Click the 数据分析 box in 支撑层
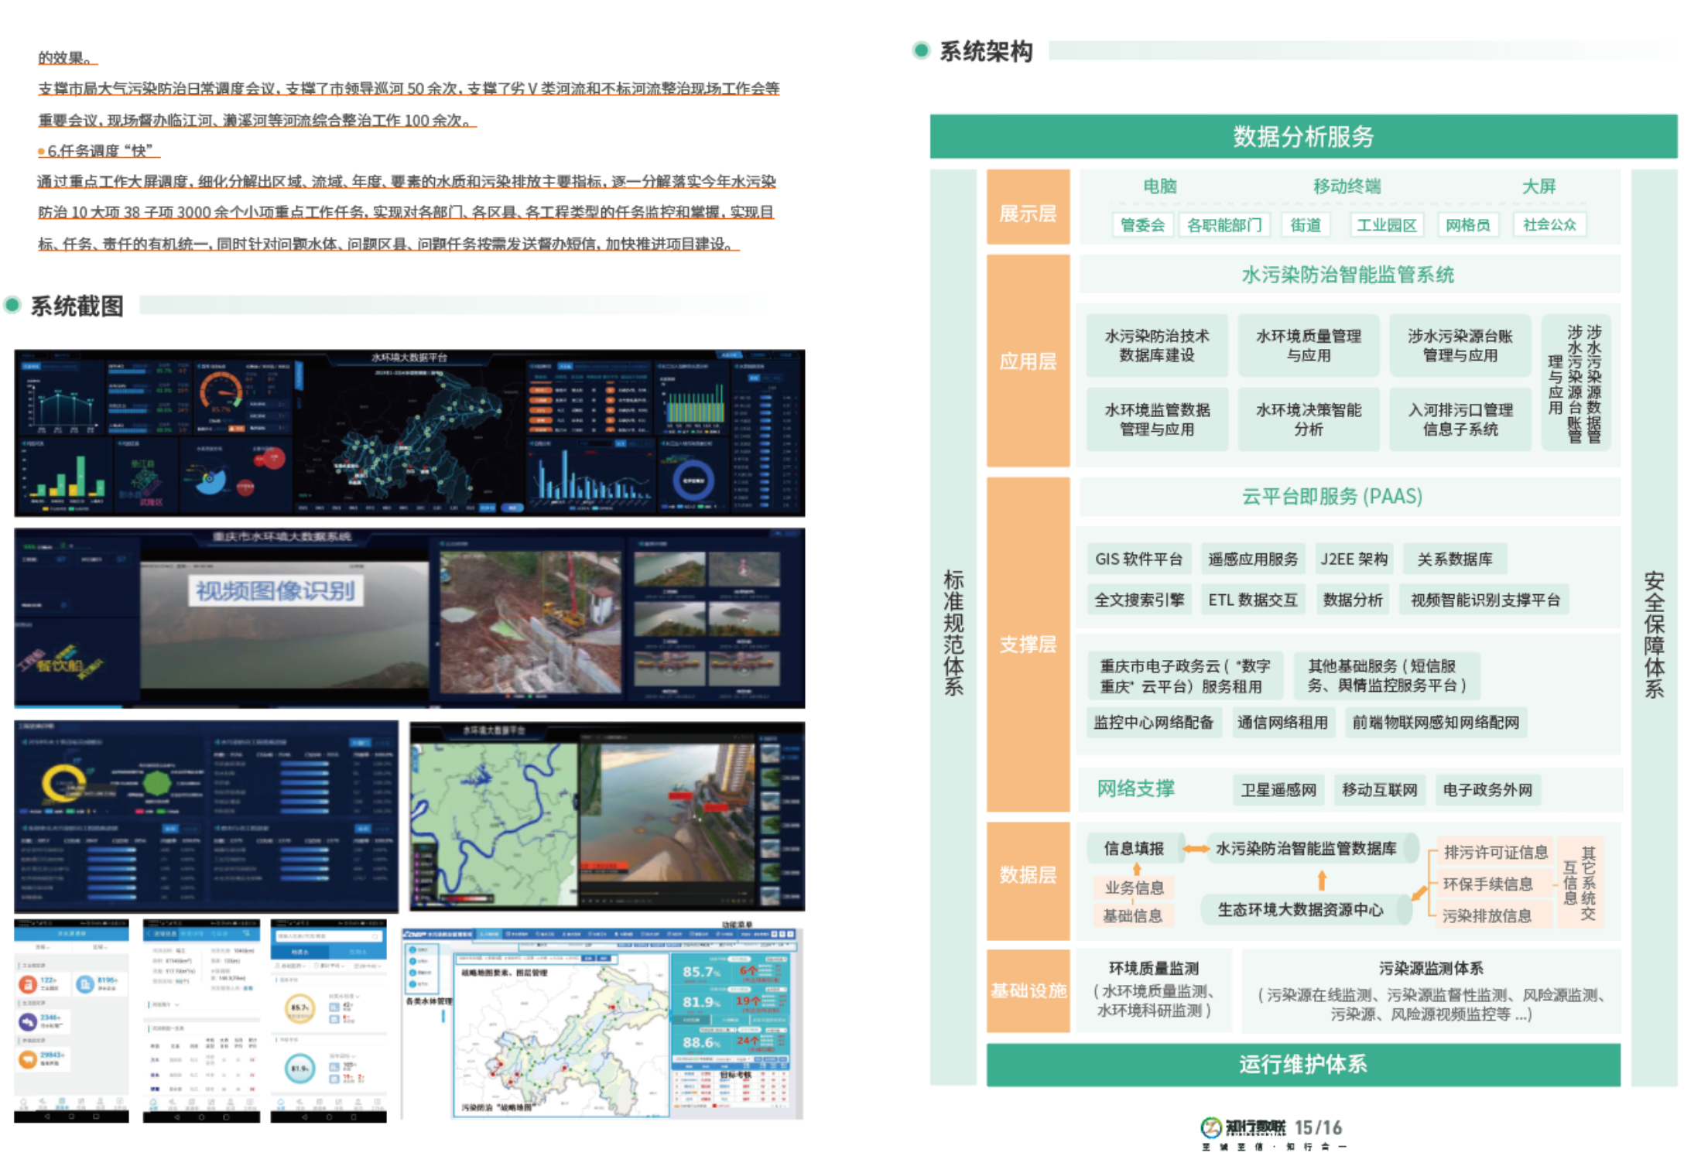Viewport: 1701px width, 1156px height. (1353, 600)
